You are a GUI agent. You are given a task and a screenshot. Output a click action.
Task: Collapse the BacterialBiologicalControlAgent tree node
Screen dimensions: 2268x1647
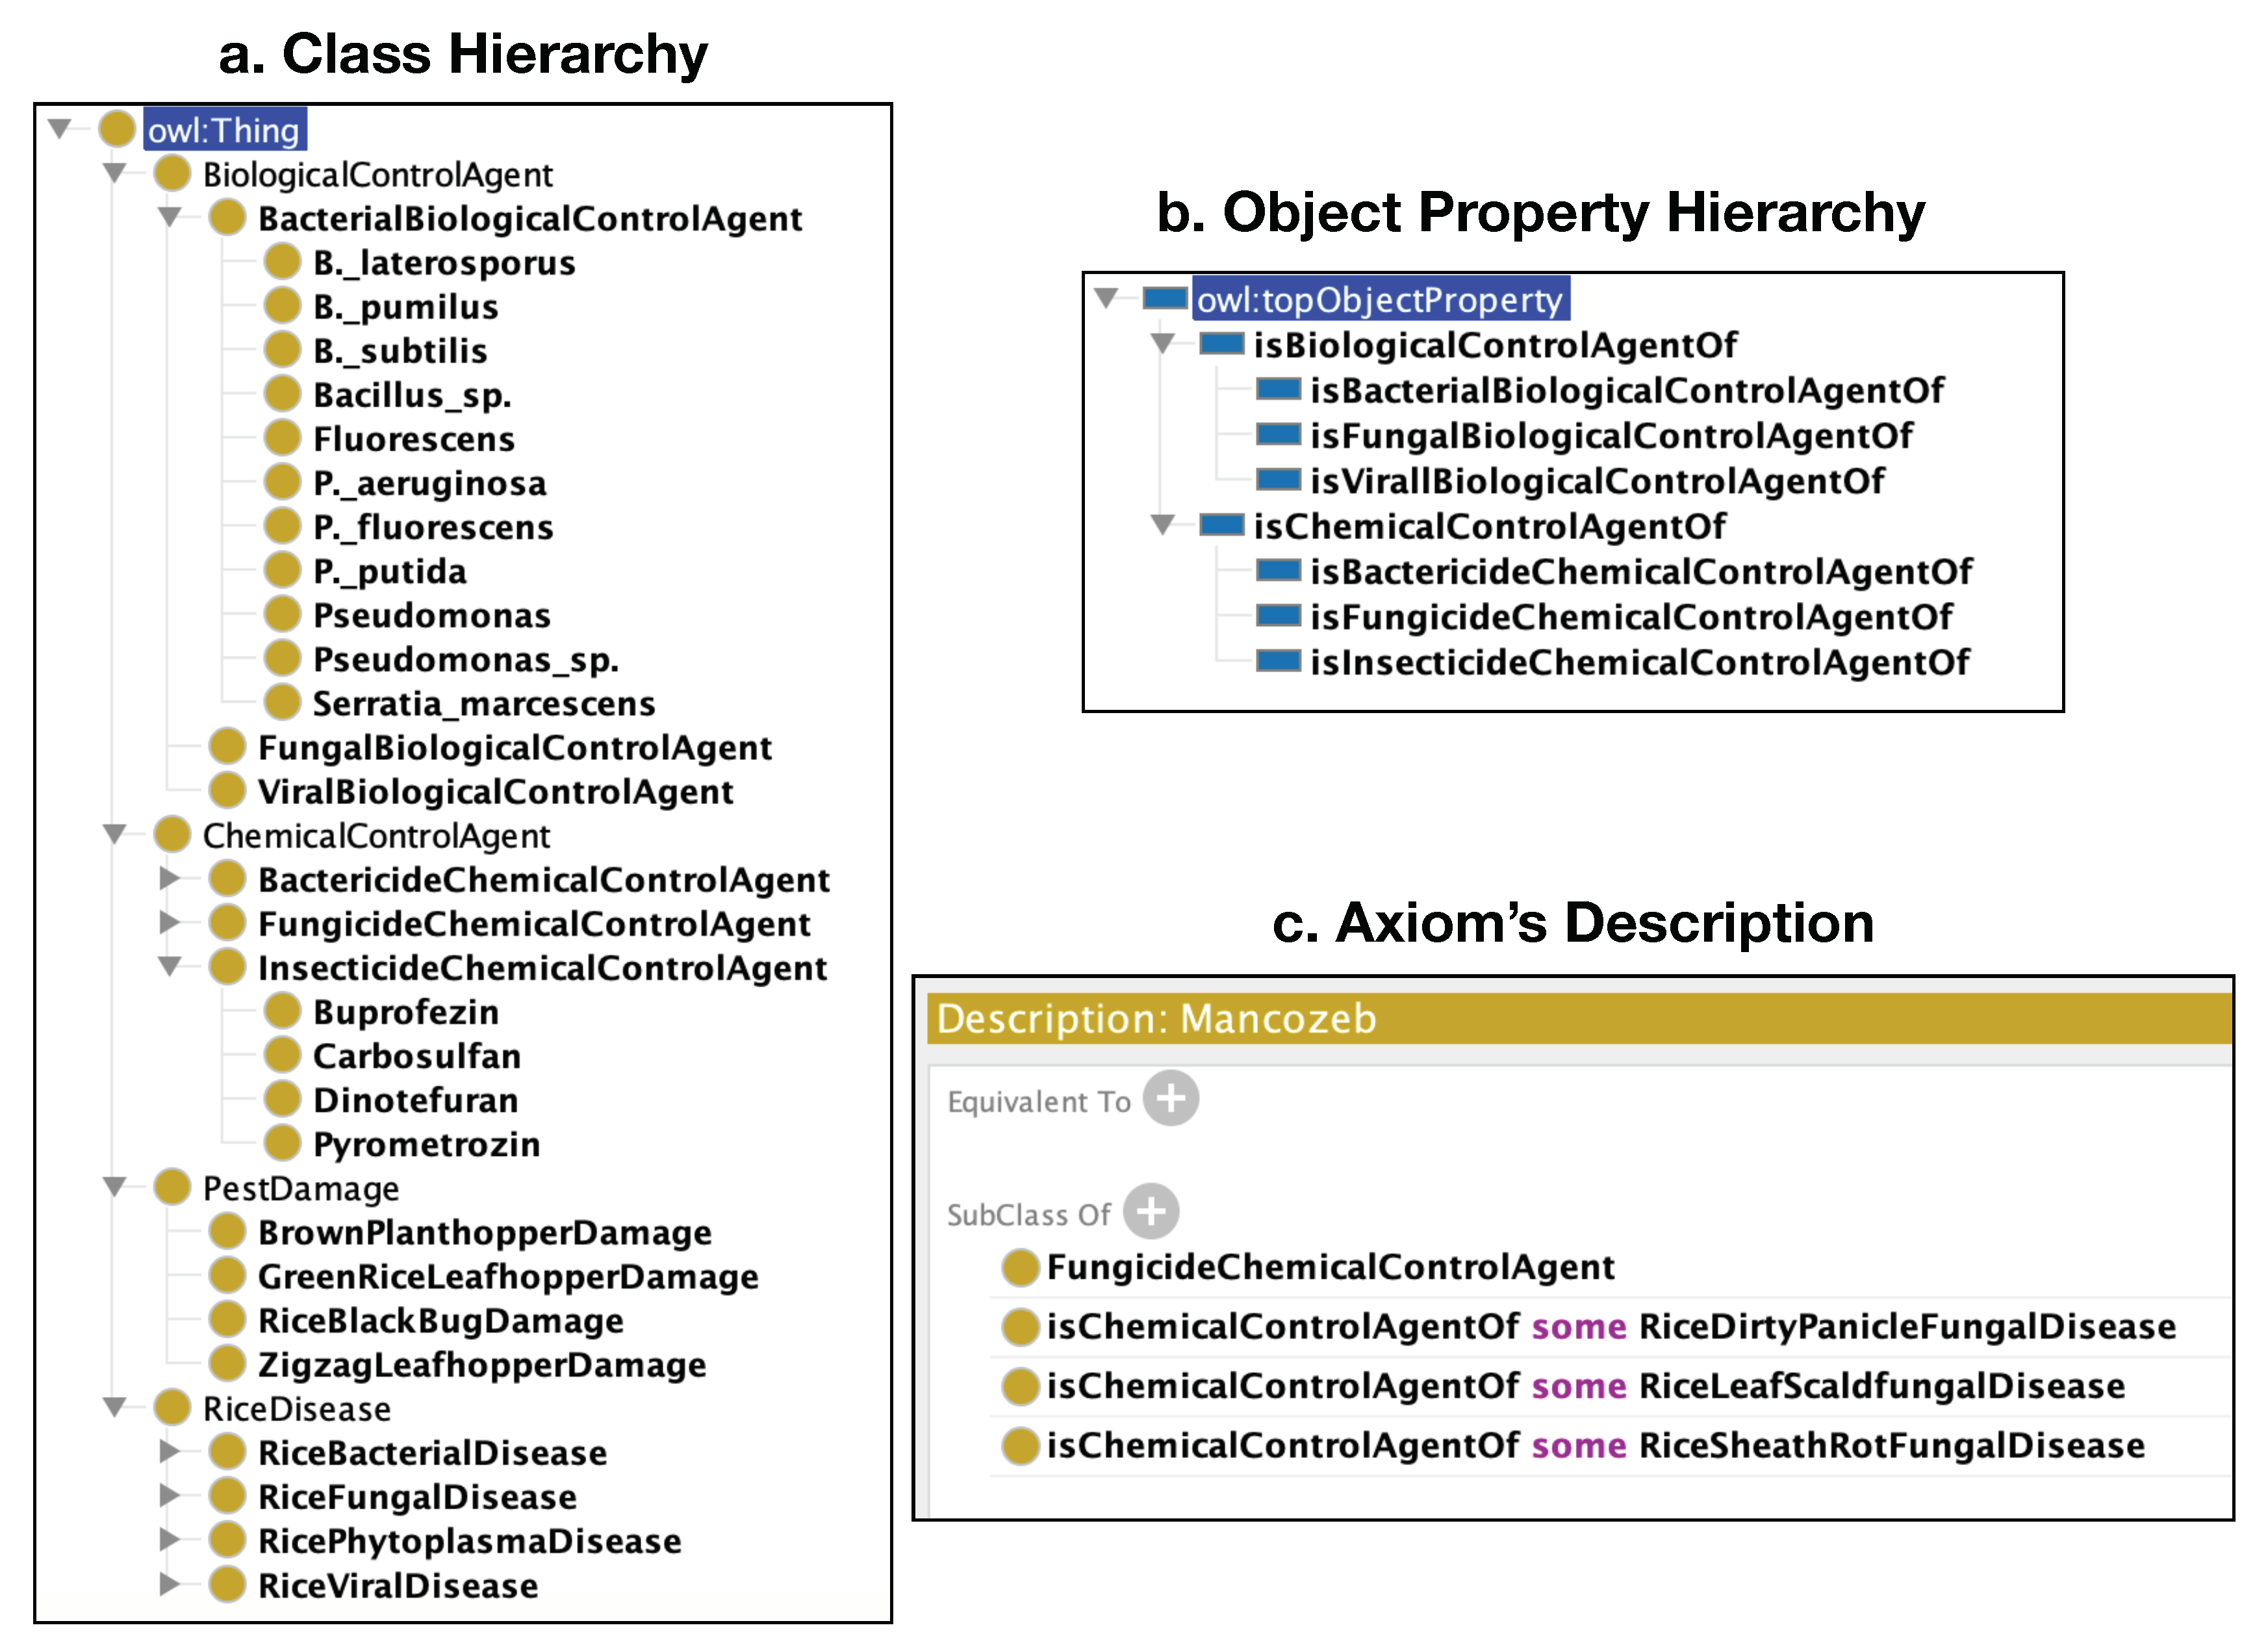(x=170, y=217)
